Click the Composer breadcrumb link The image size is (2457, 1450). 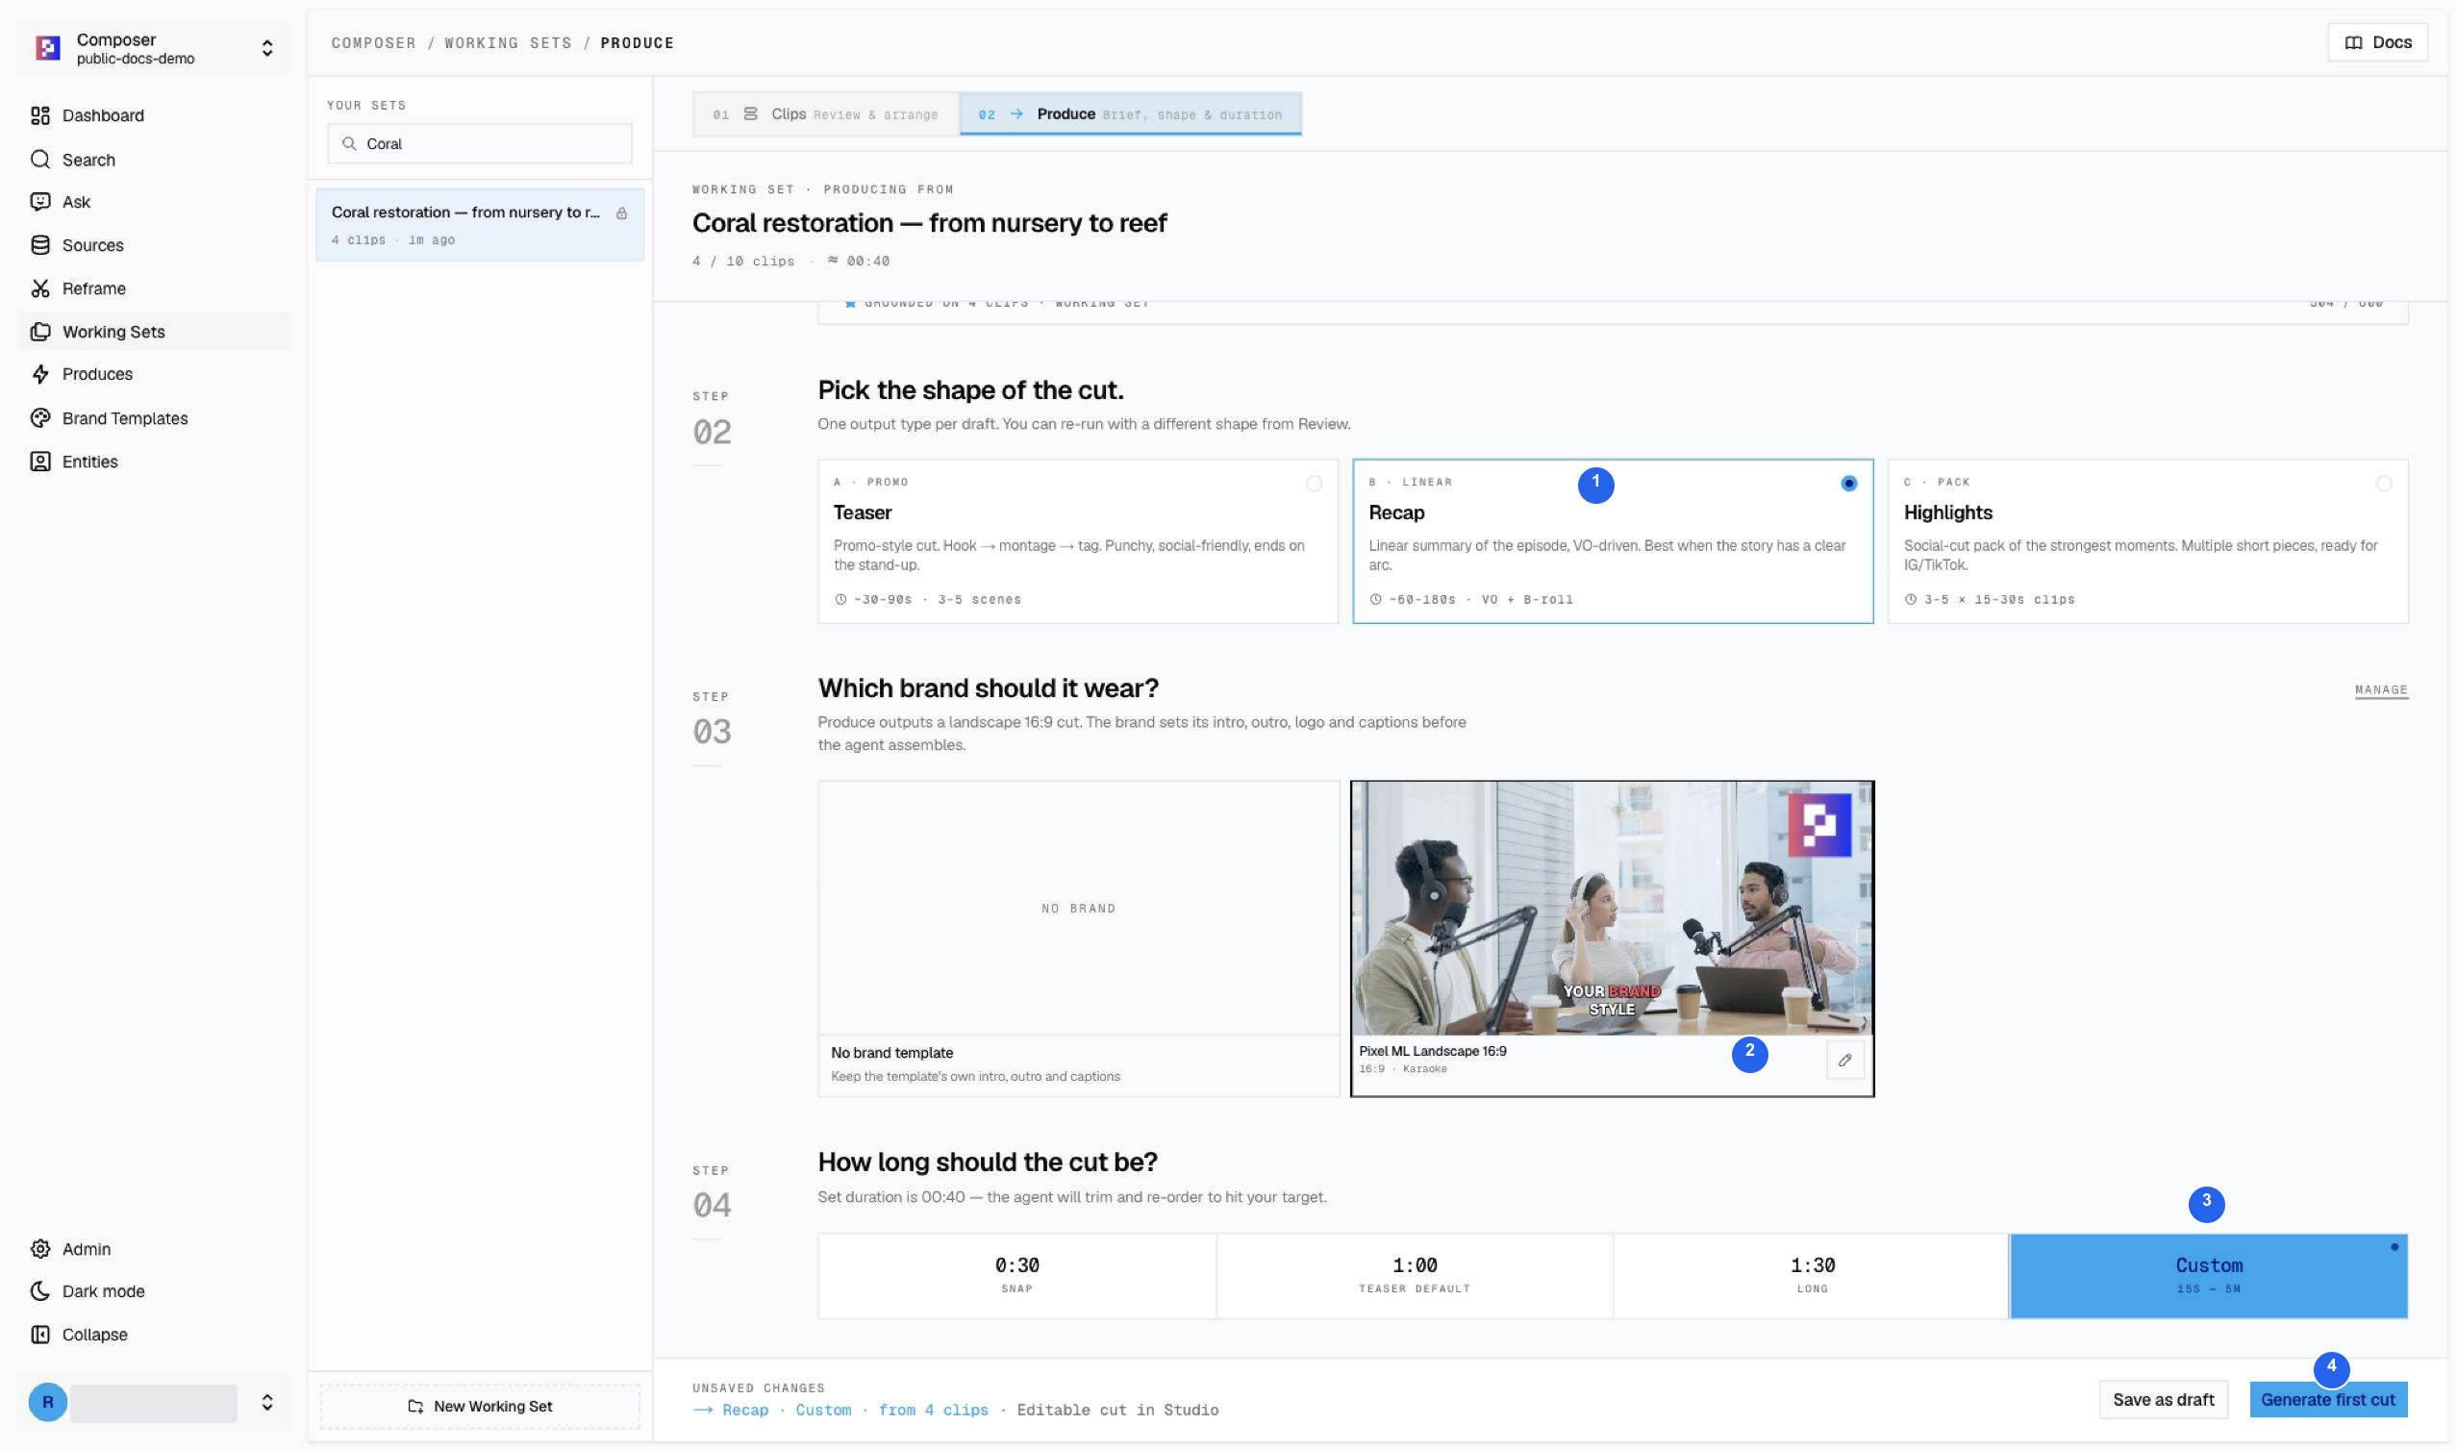point(373,43)
